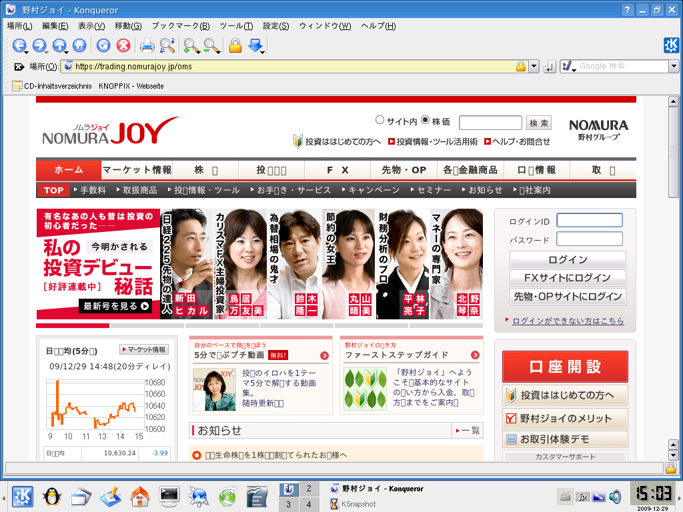This screenshot has width=683, height=512.
Task: Click the SSL padlock in the address bar
Action: pos(520,66)
